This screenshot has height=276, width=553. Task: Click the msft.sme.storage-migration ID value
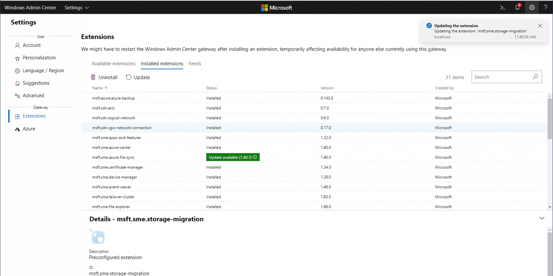pyautogui.click(x=119, y=273)
